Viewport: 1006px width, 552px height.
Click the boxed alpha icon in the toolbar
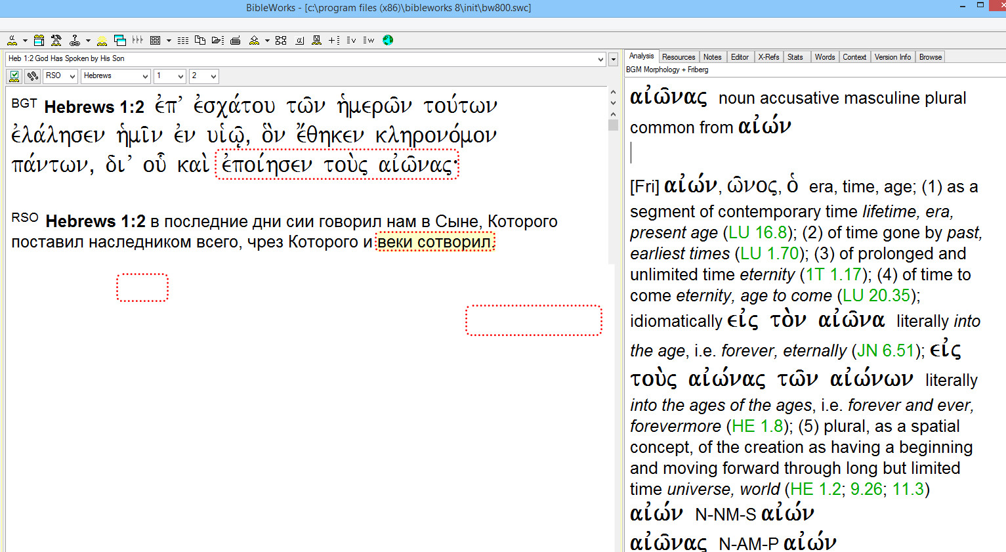[299, 40]
